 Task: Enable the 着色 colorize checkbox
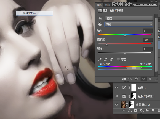click(x=118, y=59)
